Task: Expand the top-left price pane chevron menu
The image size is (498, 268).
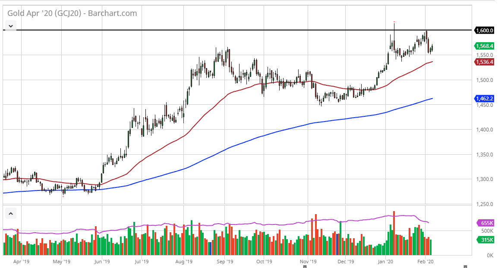Action: 11,25
